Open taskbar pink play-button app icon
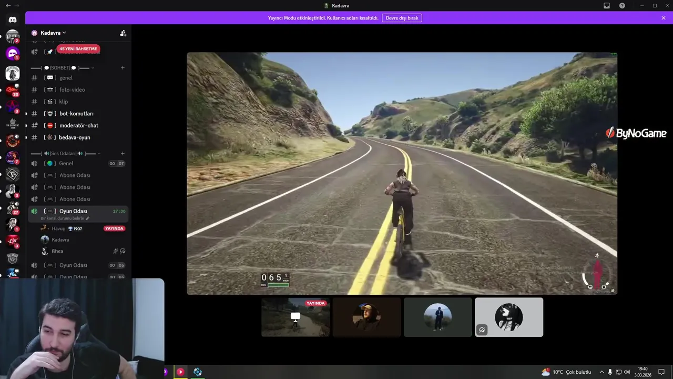The height and width of the screenshot is (379, 673). click(x=180, y=372)
